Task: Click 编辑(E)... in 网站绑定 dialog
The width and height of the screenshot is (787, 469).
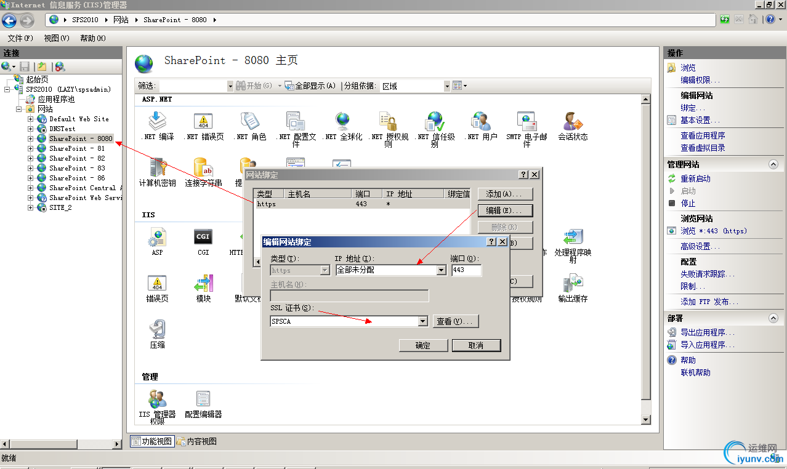Action: [x=505, y=210]
